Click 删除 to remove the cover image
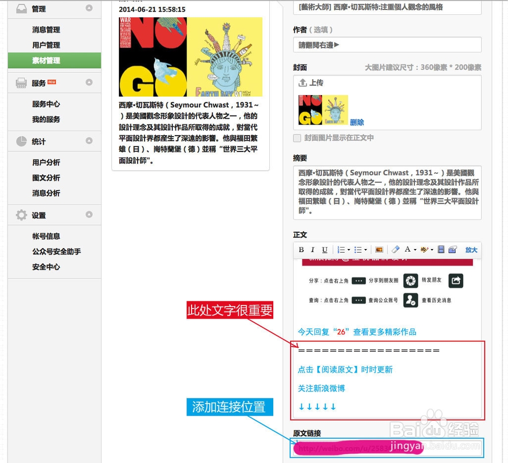 point(357,122)
